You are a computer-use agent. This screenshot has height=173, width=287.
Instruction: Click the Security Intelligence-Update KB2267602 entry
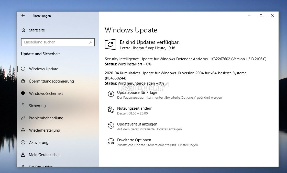pos(185,59)
